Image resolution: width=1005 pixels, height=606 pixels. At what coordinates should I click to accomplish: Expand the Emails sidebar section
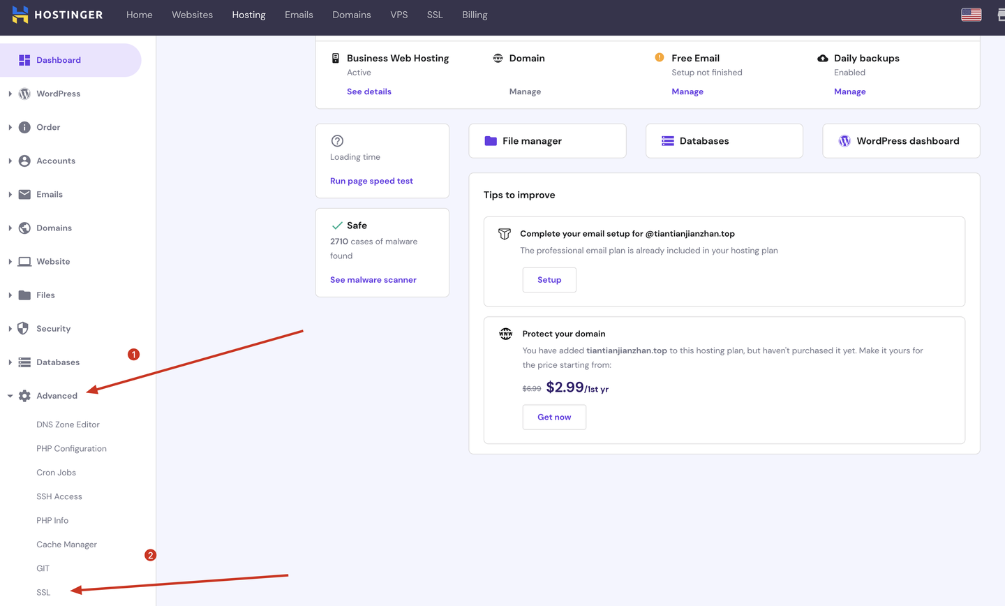10,194
